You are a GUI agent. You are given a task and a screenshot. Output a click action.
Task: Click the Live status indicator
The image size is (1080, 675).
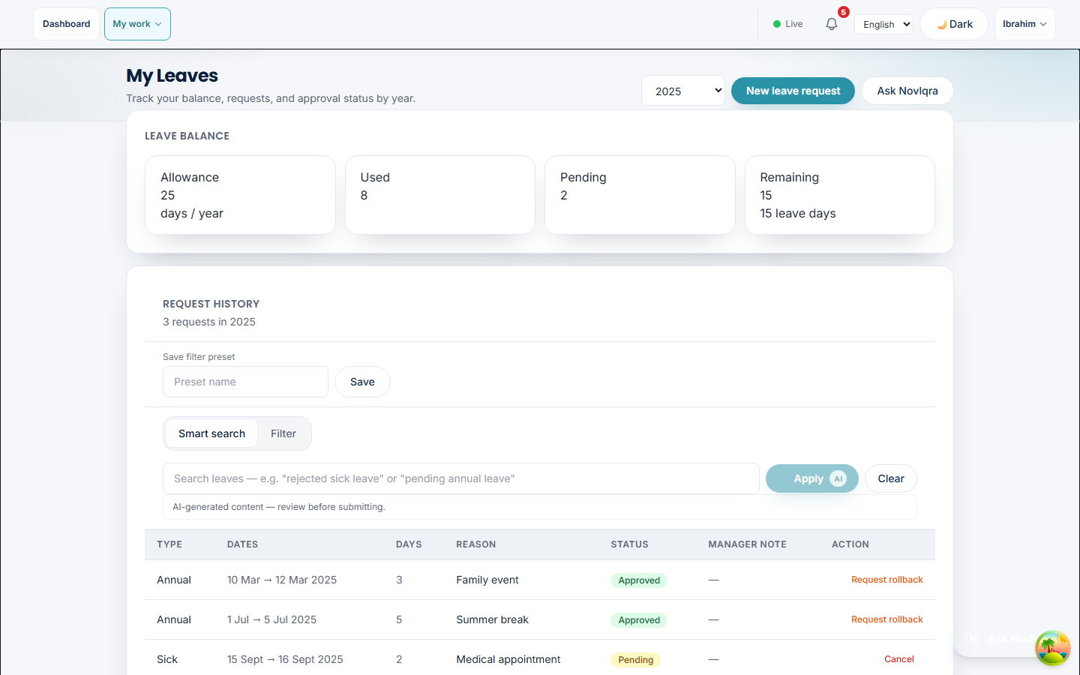coord(787,24)
